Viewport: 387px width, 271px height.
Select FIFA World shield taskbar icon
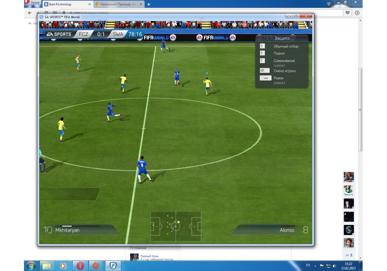(x=113, y=266)
